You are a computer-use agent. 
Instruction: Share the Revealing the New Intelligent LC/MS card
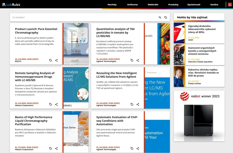(138, 104)
